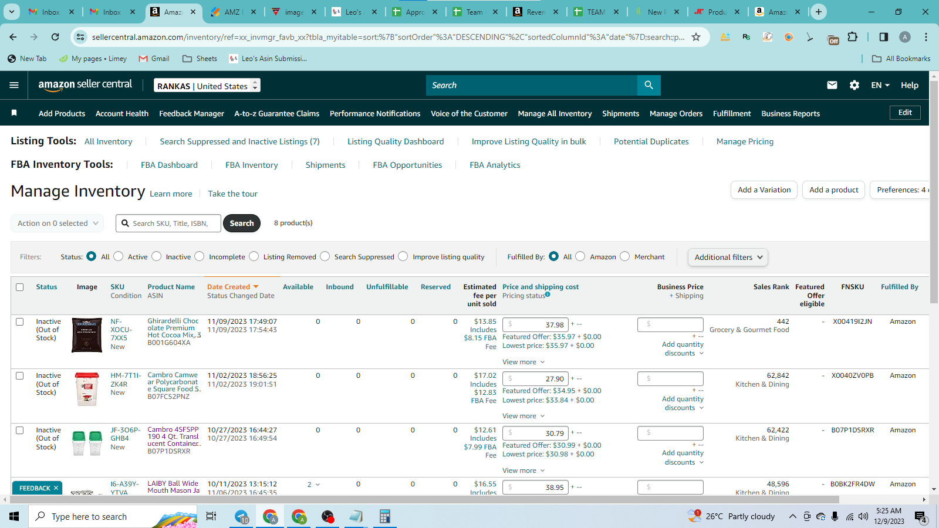
Task: Open the Ghirardelli product thumbnail
Action: click(87, 335)
